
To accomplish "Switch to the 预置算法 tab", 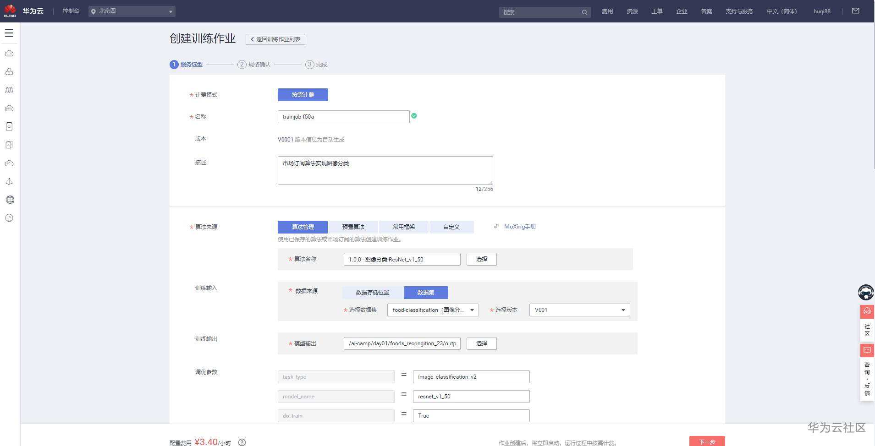I will tap(353, 227).
